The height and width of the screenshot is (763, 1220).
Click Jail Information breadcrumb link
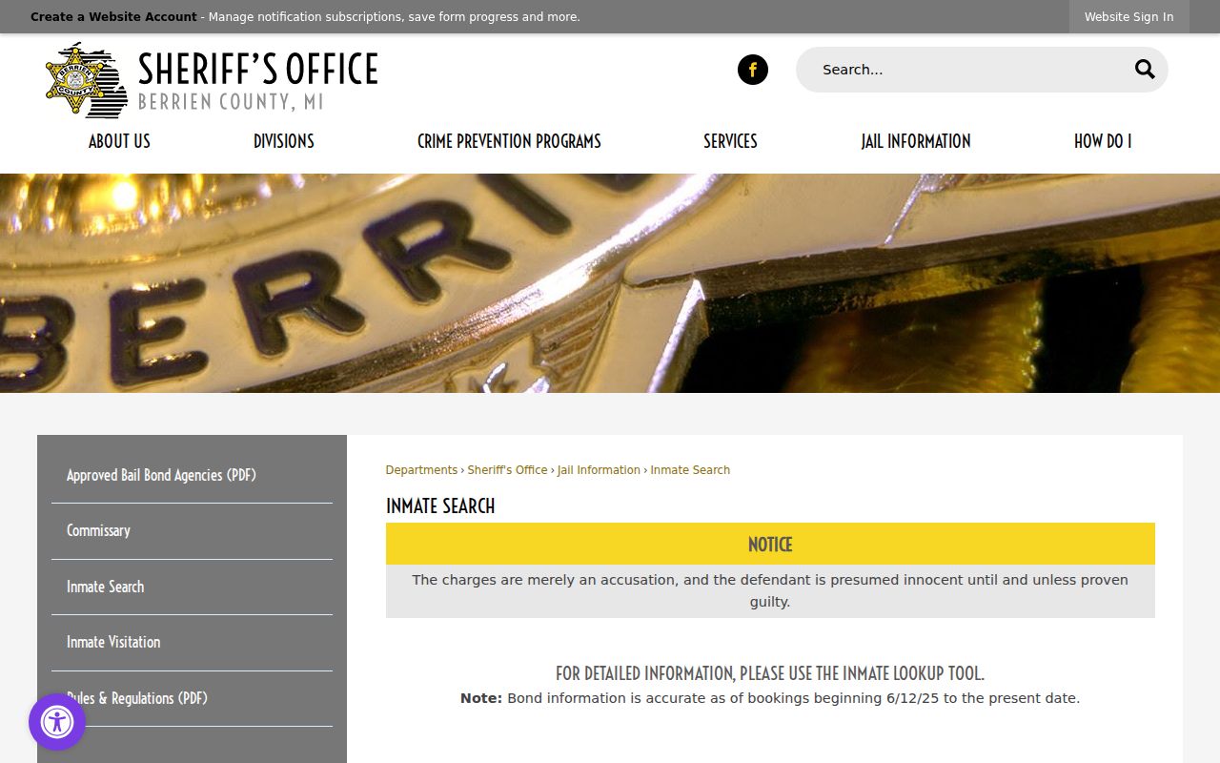pos(599,470)
